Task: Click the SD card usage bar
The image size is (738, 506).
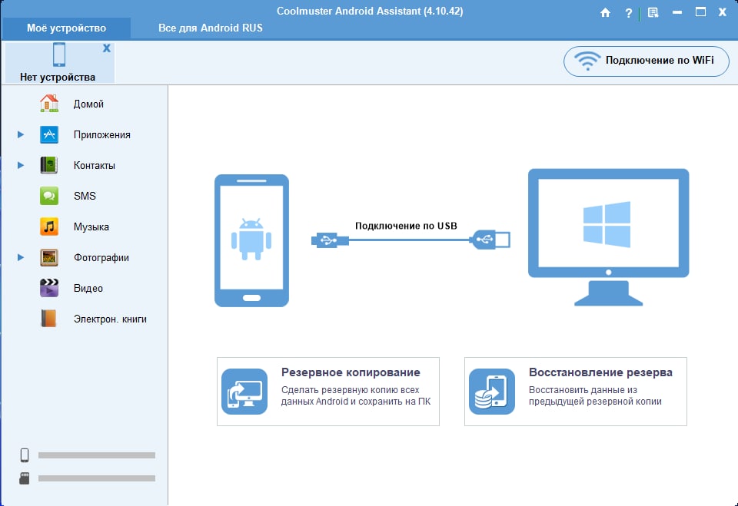Action: point(97,478)
